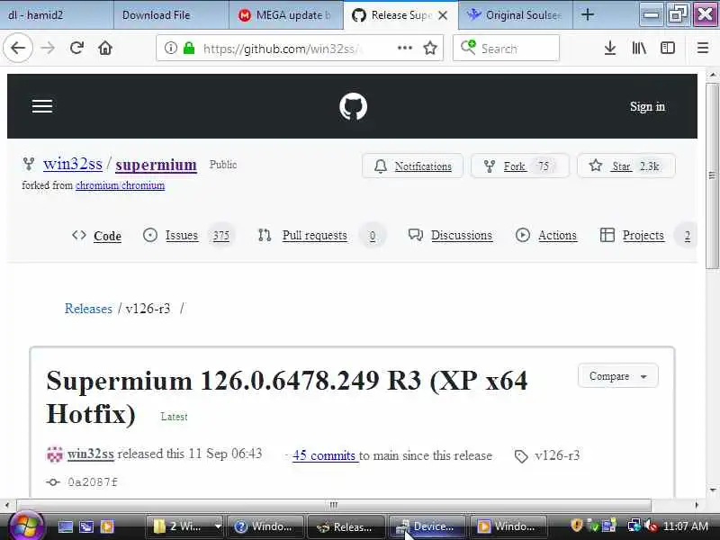Open the win32ss owner link
This screenshot has height=540, width=720.
73,164
